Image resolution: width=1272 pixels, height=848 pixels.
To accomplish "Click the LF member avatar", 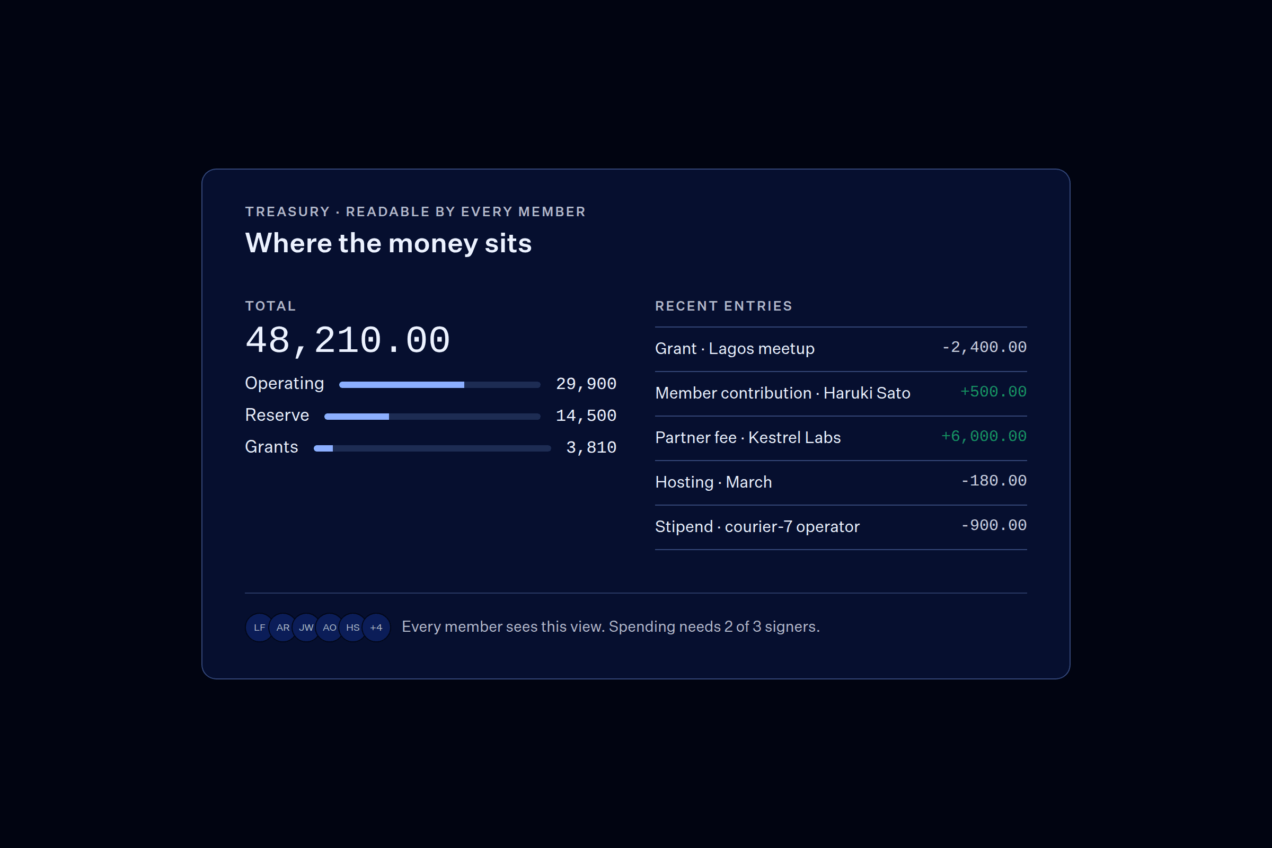I will (x=260, y=628).
